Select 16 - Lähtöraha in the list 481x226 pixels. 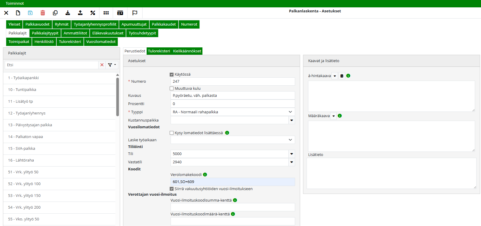click(59, 160)
